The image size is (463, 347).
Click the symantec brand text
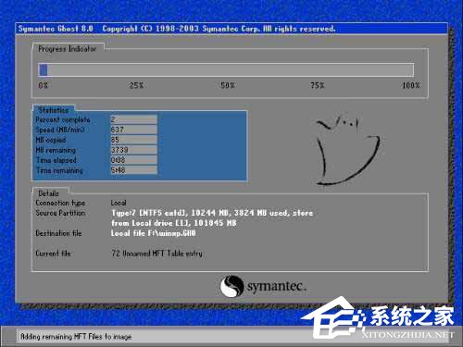point(277,287)
